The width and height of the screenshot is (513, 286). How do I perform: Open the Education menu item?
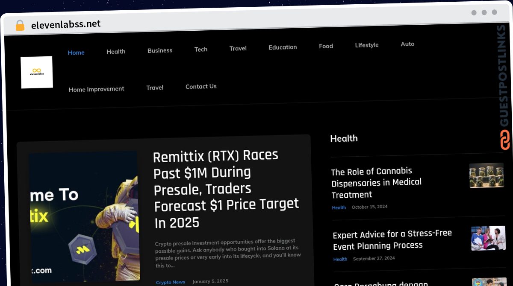[x=283, y=47]
